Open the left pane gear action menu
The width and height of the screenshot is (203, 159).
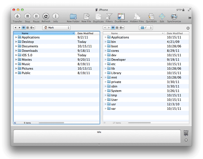tap(32, 28)
